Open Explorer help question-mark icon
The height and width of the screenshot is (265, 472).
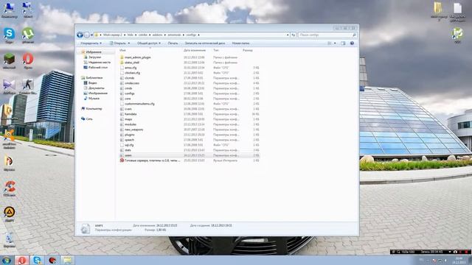(x=352, y=43)
